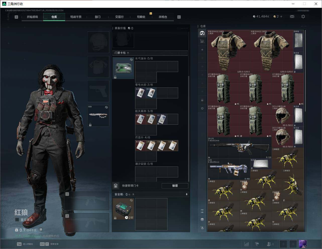Click the Tab 进入特勤处 shortcut button
The height and width of the screenshot is (249, 322).
(25, 244)
